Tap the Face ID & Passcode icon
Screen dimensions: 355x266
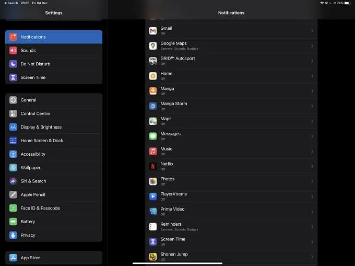pos(13,208)
